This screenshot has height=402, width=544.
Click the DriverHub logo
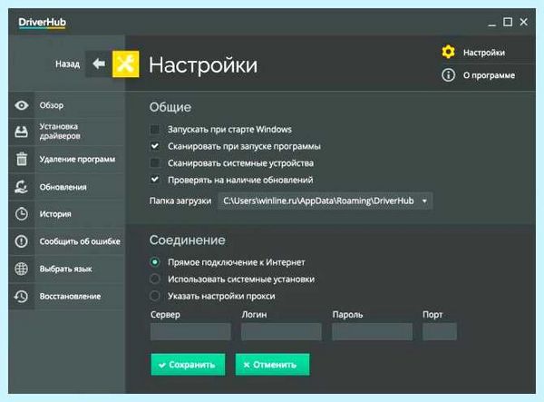click(x=42, y=23)
